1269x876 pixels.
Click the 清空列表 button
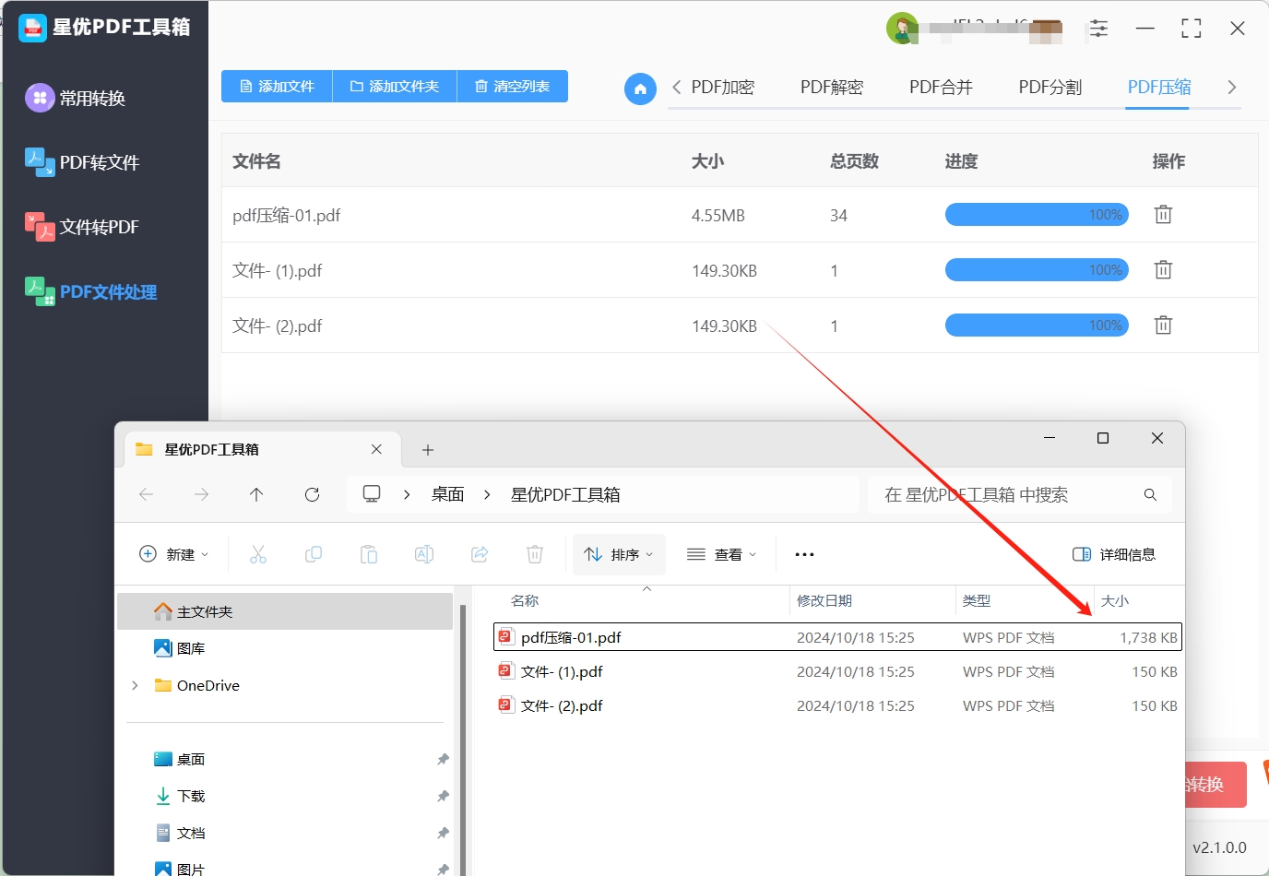[x=512, y=87]
